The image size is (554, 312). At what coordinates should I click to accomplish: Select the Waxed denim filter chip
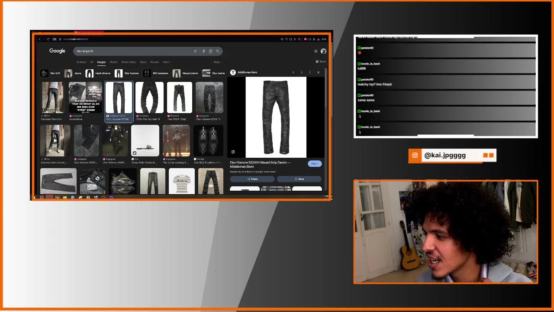[x=186, y=73]
